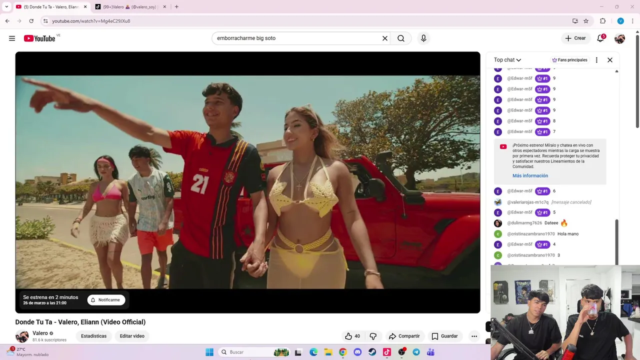Close the live chat panel

(610, 60)
